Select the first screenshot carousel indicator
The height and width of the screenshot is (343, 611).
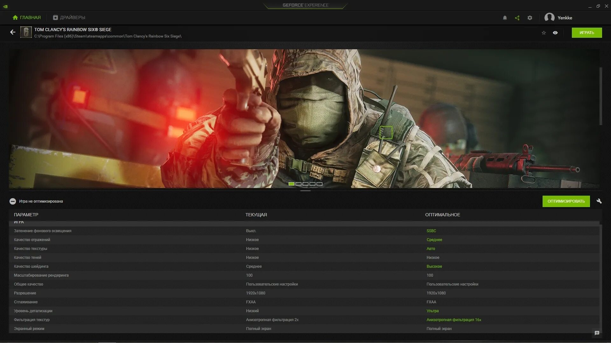(x=291, y=184)
